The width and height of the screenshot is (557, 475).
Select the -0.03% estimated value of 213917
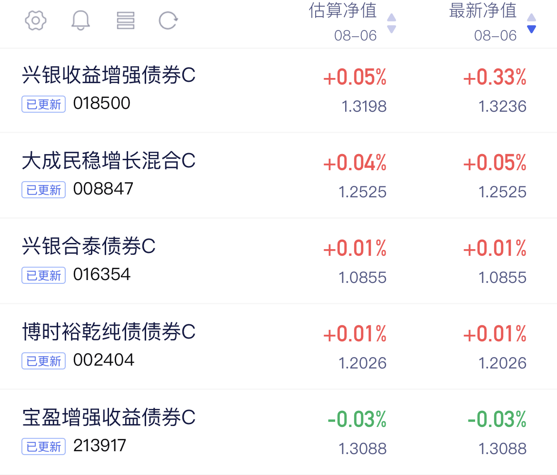[357, 419]
